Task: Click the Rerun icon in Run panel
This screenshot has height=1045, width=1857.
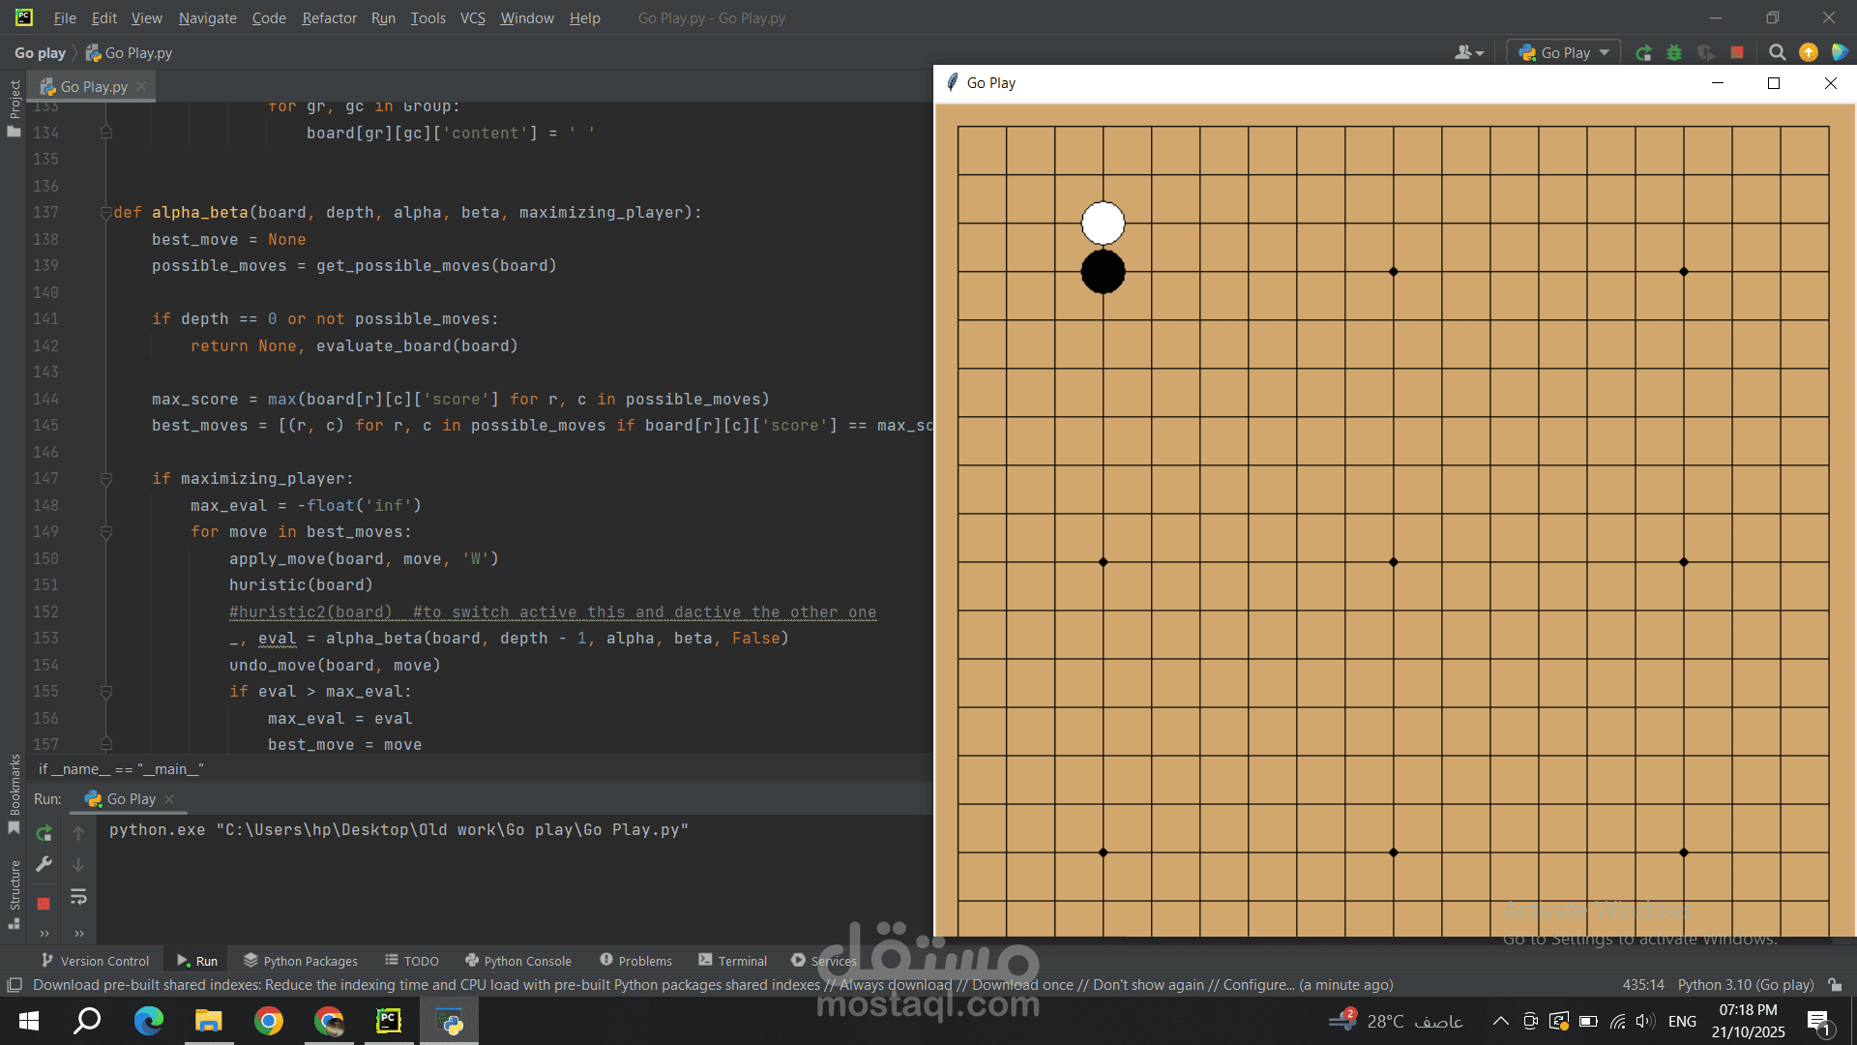Action: (x=44, y=833)
